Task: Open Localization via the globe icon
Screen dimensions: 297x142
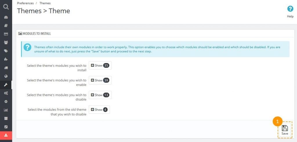Action: [x=6, y=76]
